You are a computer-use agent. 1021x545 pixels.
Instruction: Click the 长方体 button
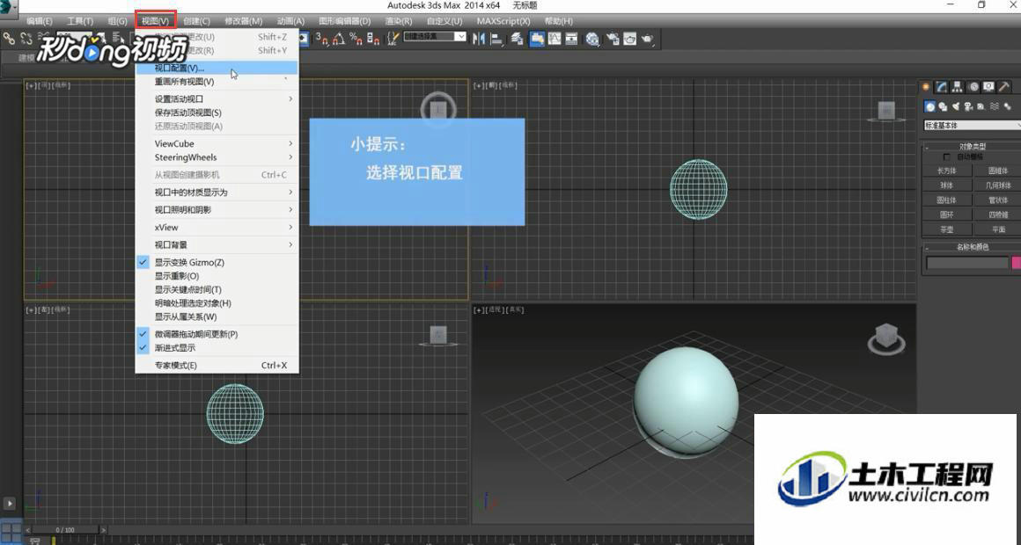click(946, 171)
